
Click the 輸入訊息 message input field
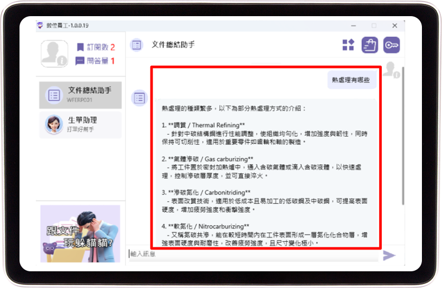click(251, 254)
